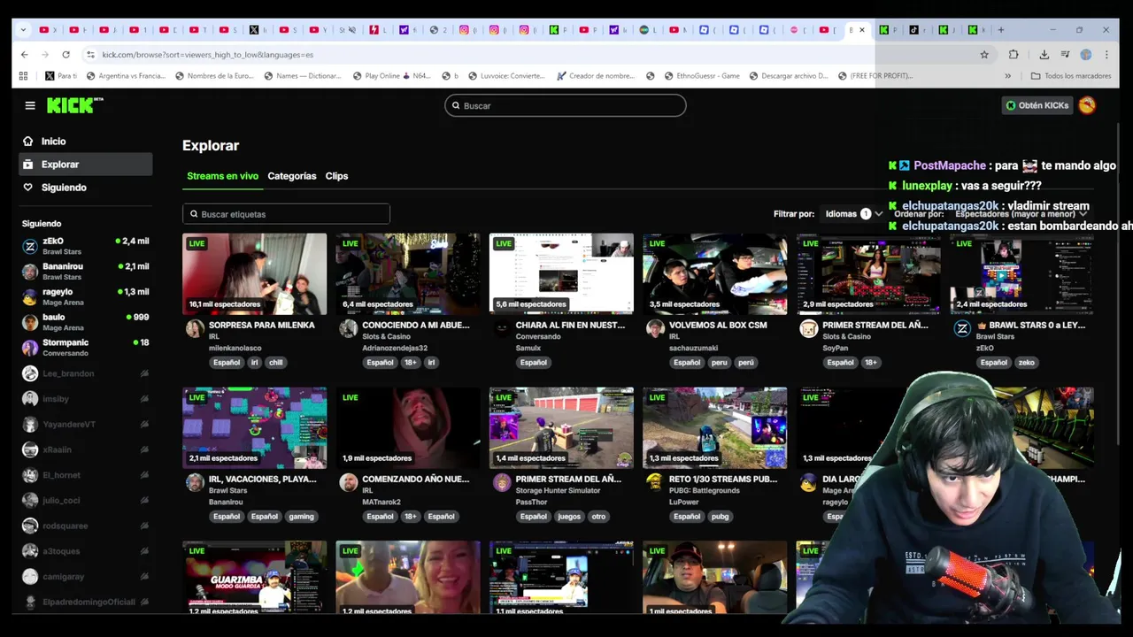Open baulo channel avatar in sidebar
The image size is (1133, 637).
30,322
